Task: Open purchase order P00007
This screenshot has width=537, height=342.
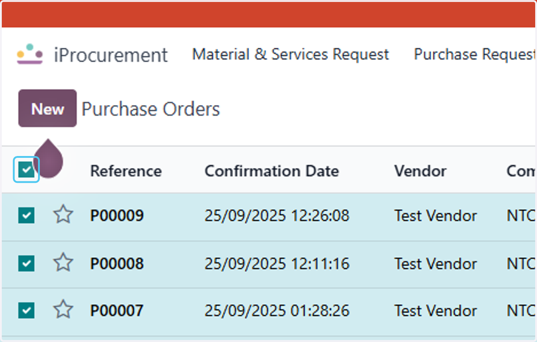Action: click(x=117, y=310)
